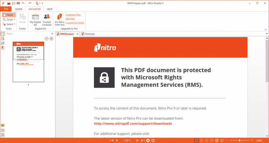Click the Redo arrow icon

pyautogui.click(x=30, y=3)
